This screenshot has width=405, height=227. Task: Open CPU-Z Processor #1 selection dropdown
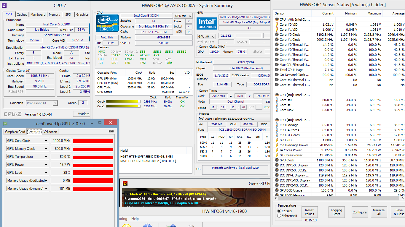[x=42, y=103]
